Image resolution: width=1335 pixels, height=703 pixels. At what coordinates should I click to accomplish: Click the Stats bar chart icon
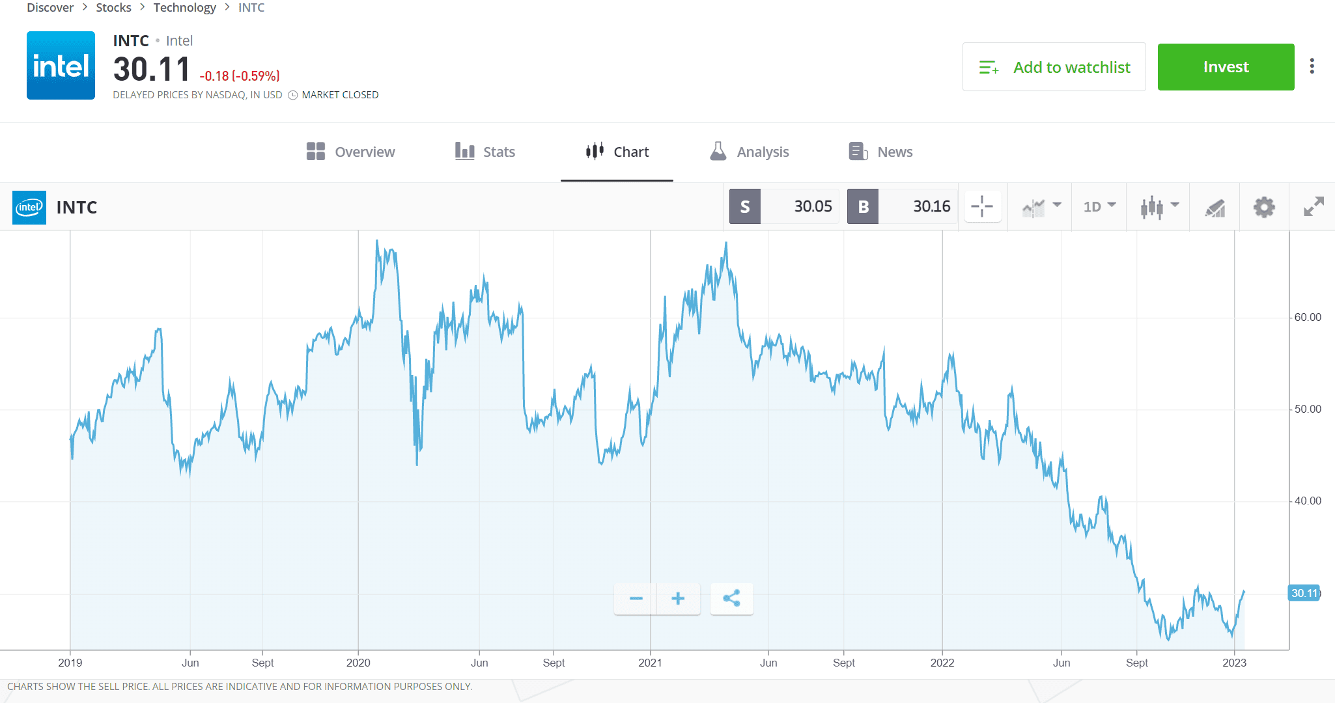pos(464,152)
